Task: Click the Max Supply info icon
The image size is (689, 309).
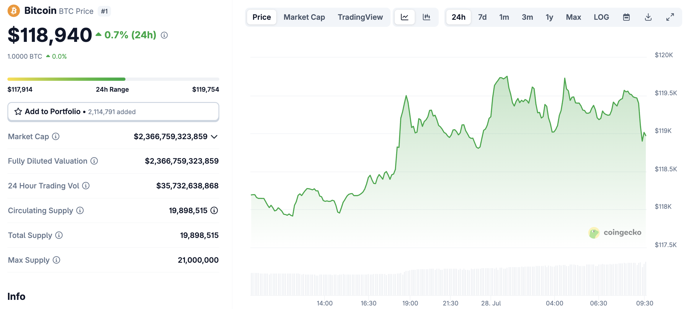Action: (56, 260)
